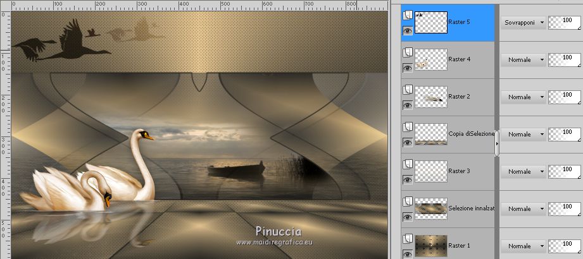Adjust the opacity slider of Raster 2
The height and width of the screenshot is (259, 583).
[565, 97]
